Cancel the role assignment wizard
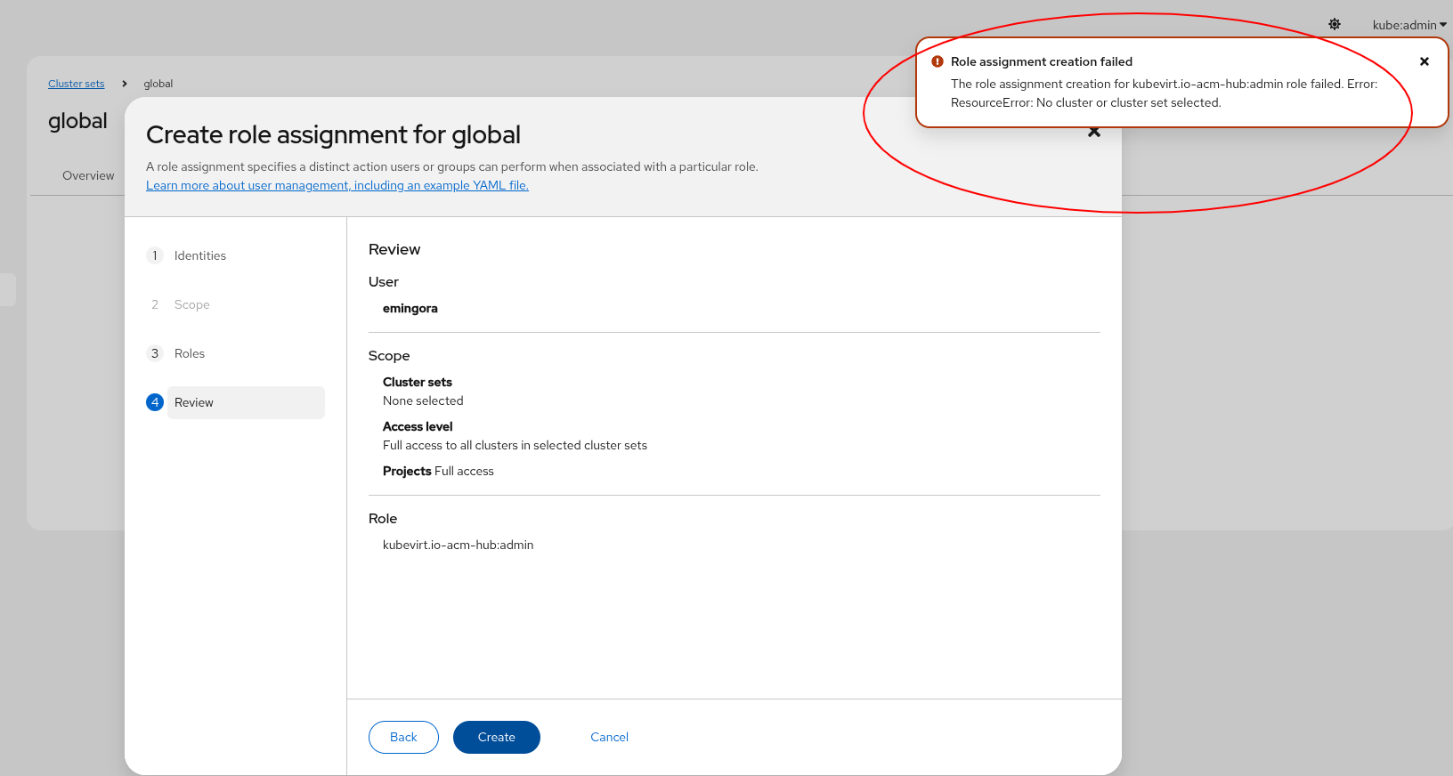Viewport: 1453px width, 776px height. 609,737
